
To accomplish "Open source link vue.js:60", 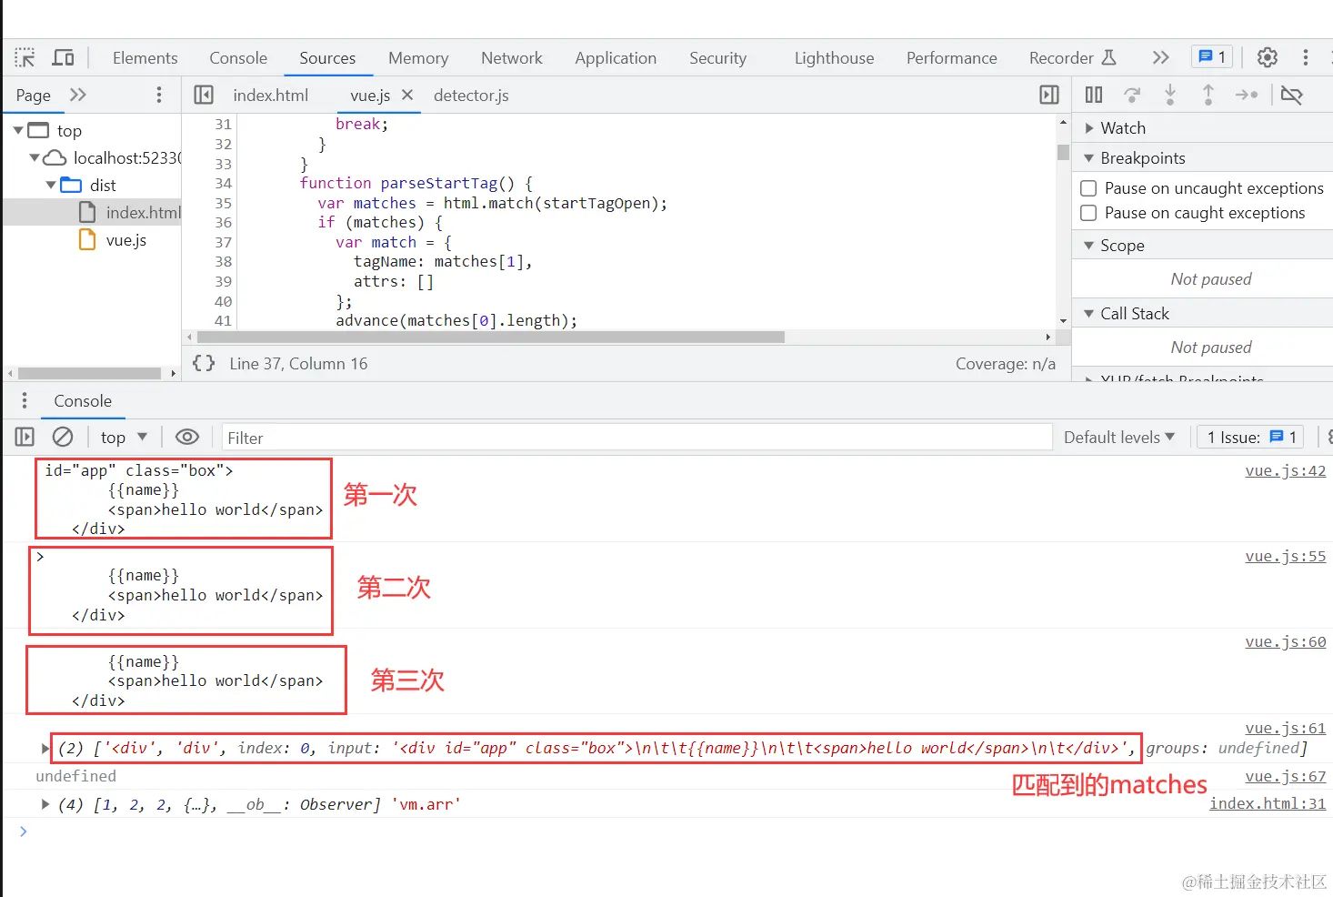I will (x=1285, y=641).
